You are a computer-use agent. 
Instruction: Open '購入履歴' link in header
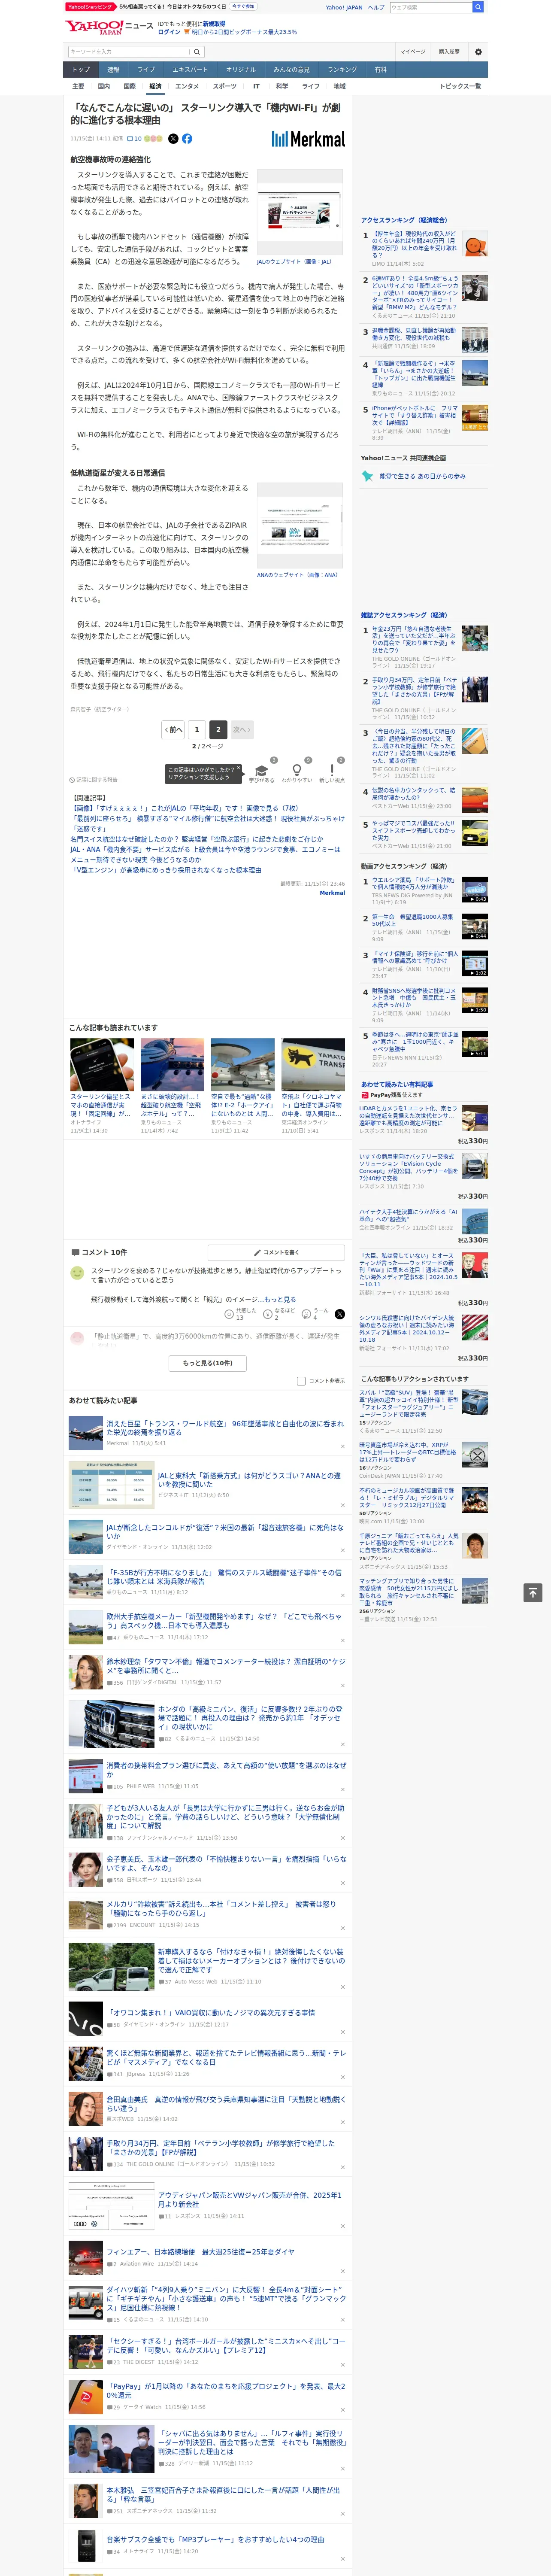pyautogui.click(x=449, y=52)
